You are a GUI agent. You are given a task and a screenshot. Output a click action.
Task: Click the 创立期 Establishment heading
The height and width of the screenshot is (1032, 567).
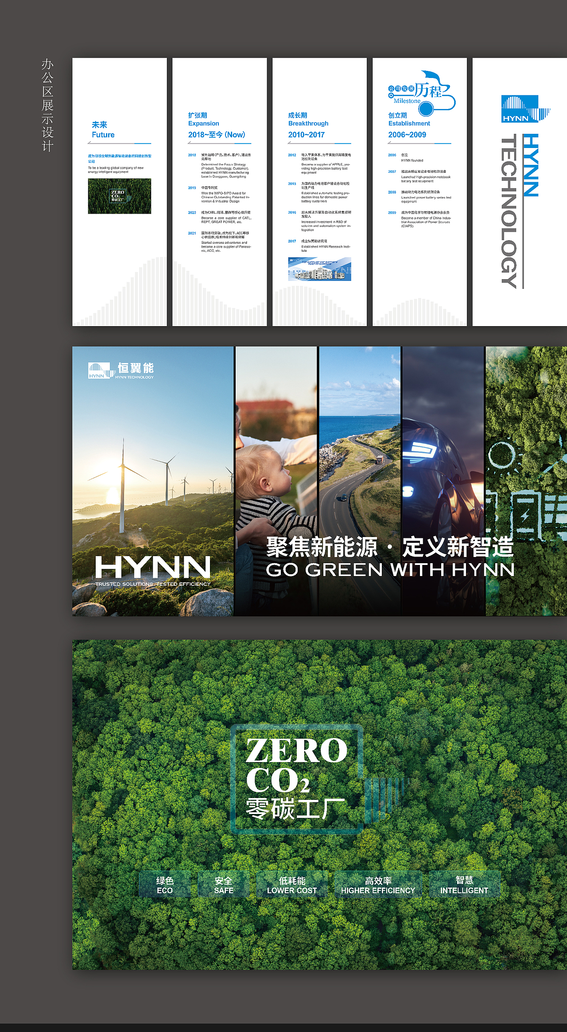click(409, 119)
